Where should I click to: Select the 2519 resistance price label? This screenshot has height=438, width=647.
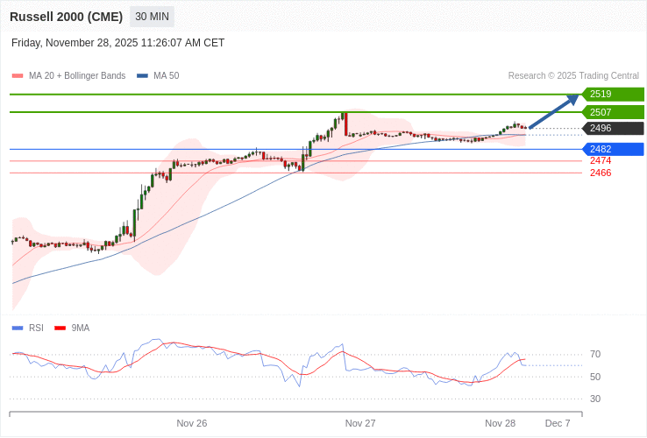613,94
